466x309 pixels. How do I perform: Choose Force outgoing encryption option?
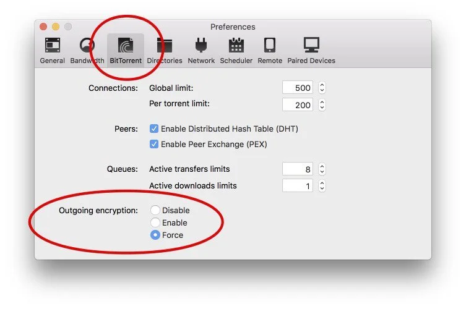pos(155,235)
